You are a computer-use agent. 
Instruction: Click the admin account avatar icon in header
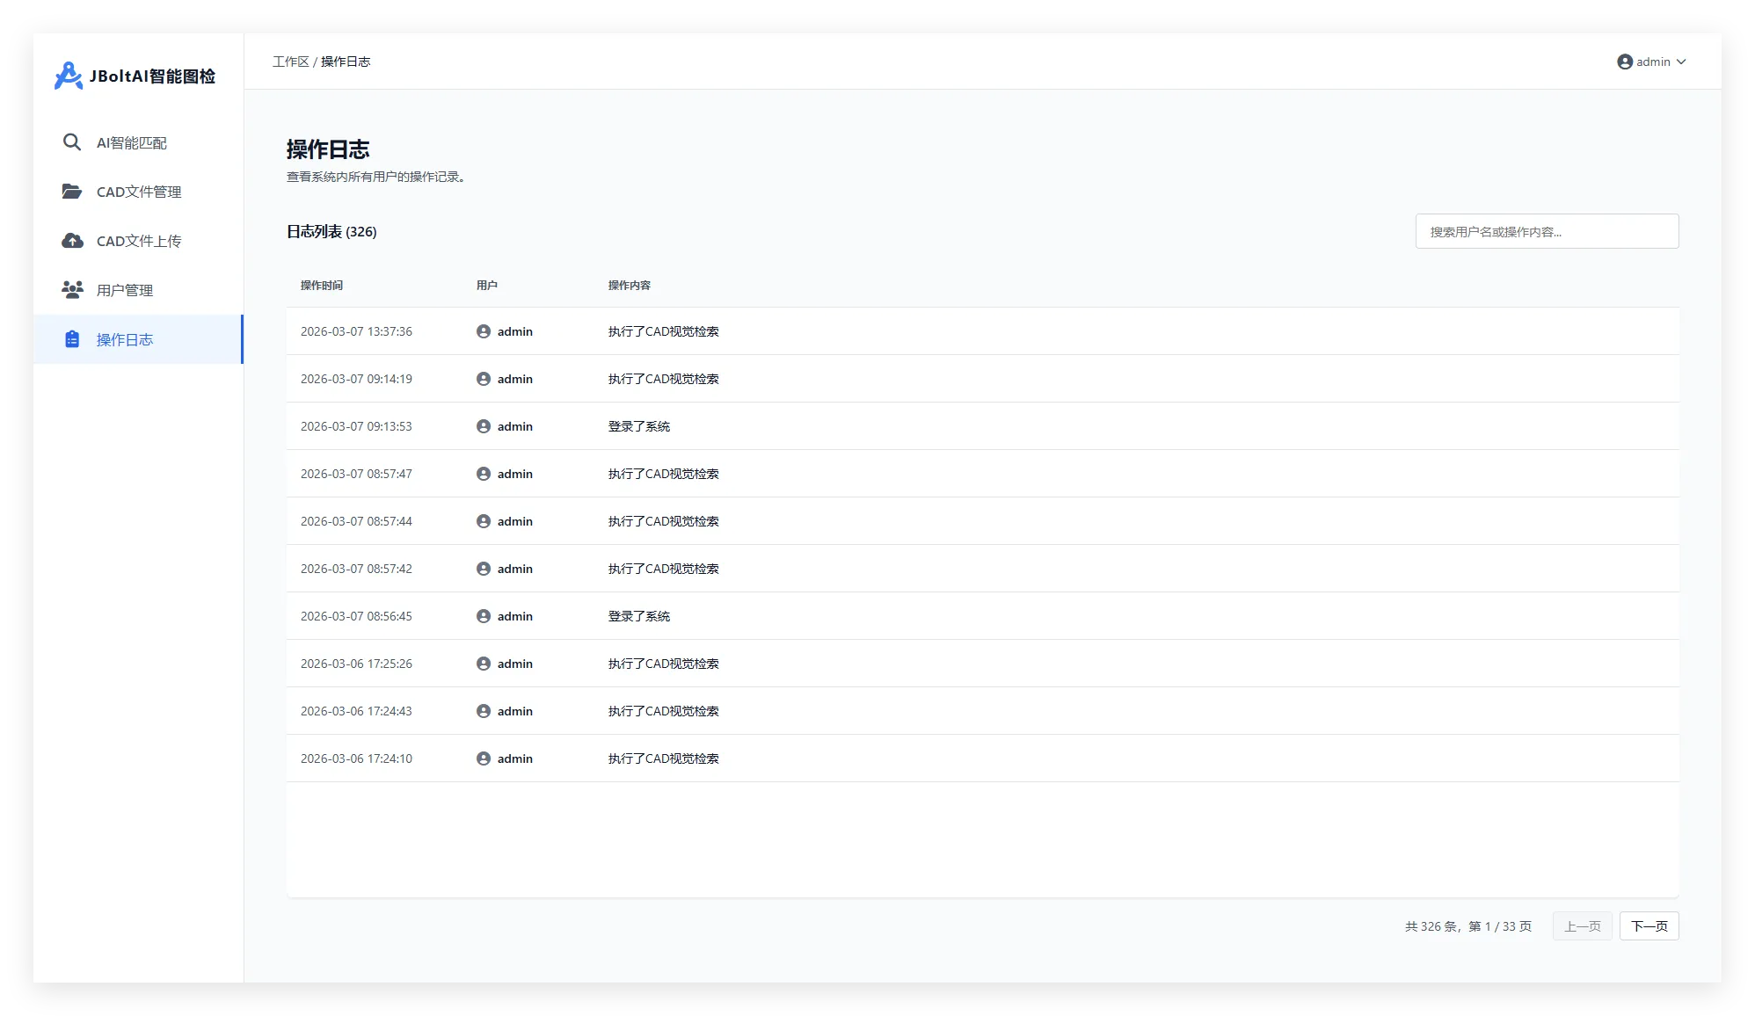click(x=1625, y=62)
